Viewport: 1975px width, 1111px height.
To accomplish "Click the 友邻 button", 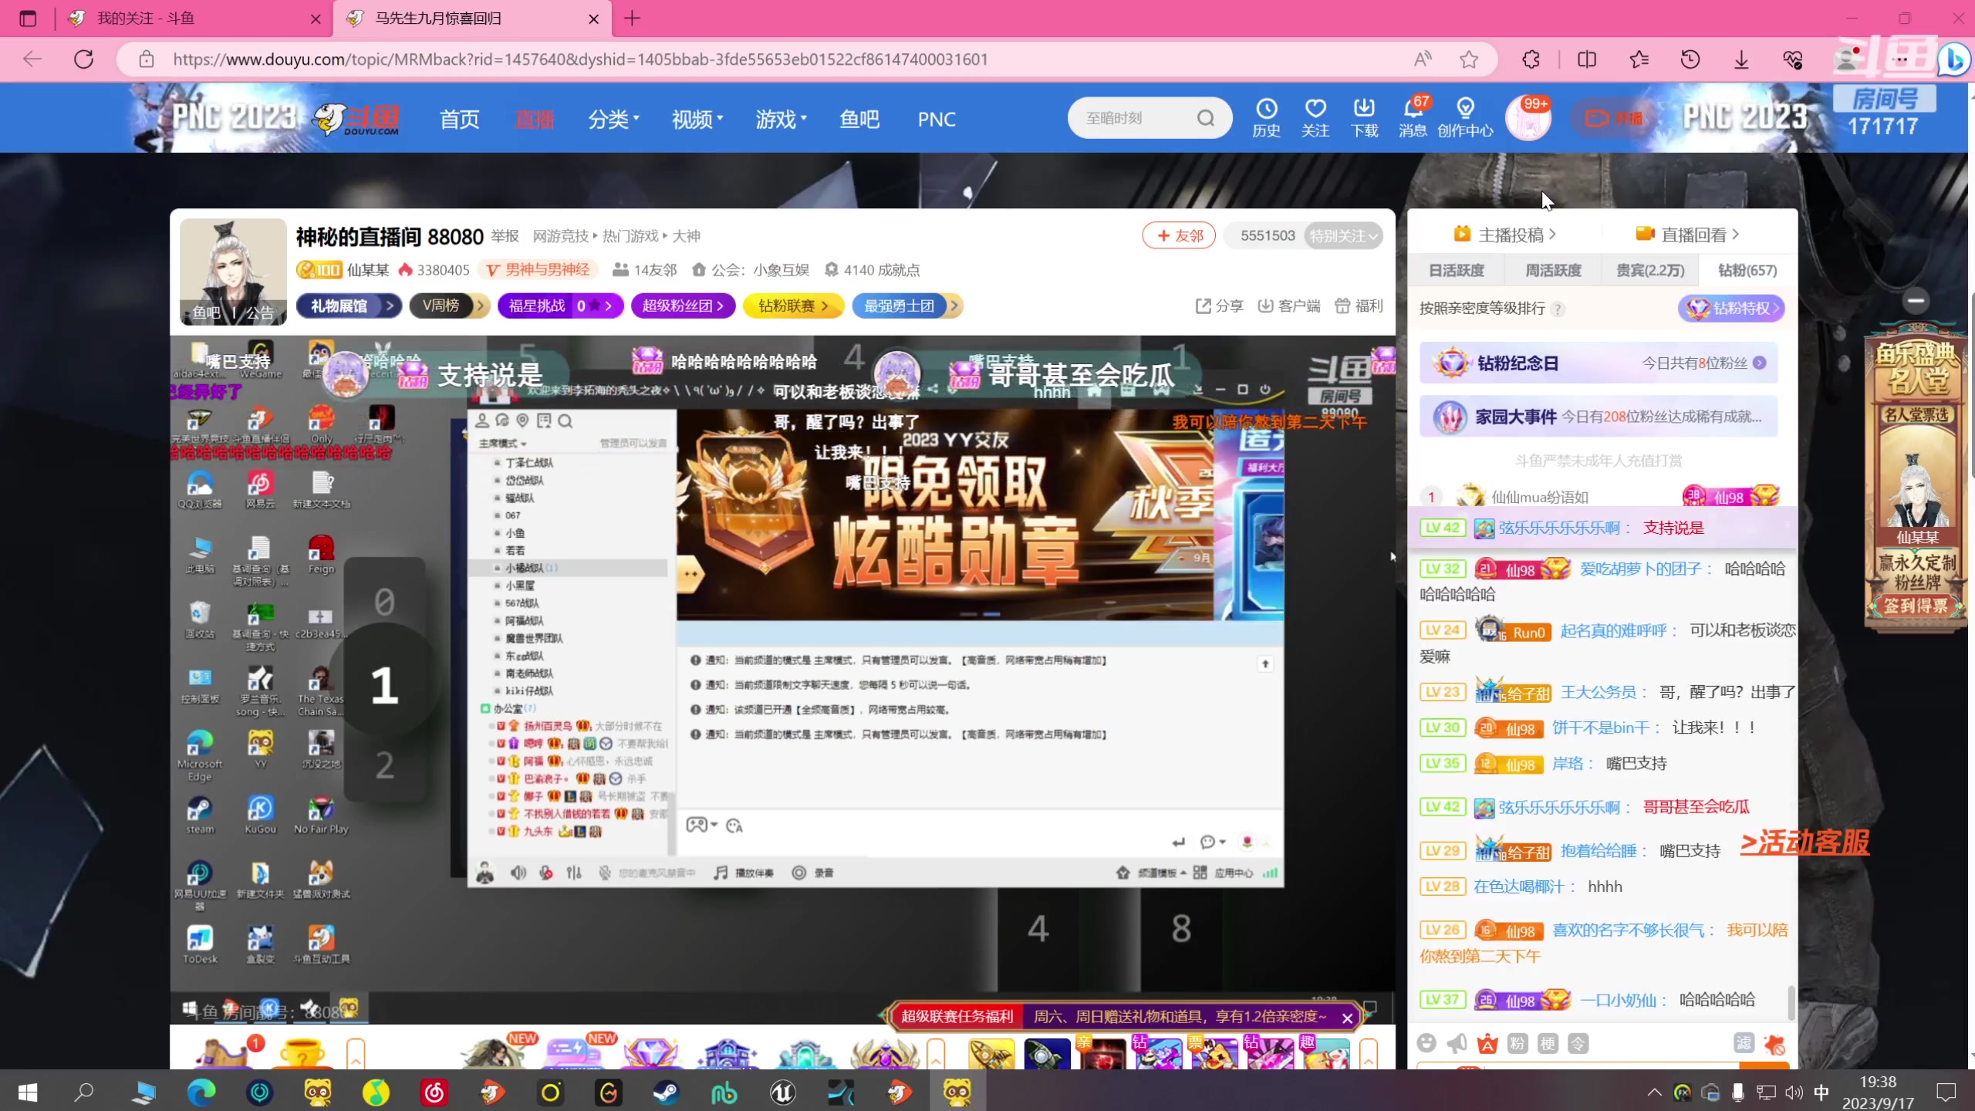I will (x=1179, y=236).
